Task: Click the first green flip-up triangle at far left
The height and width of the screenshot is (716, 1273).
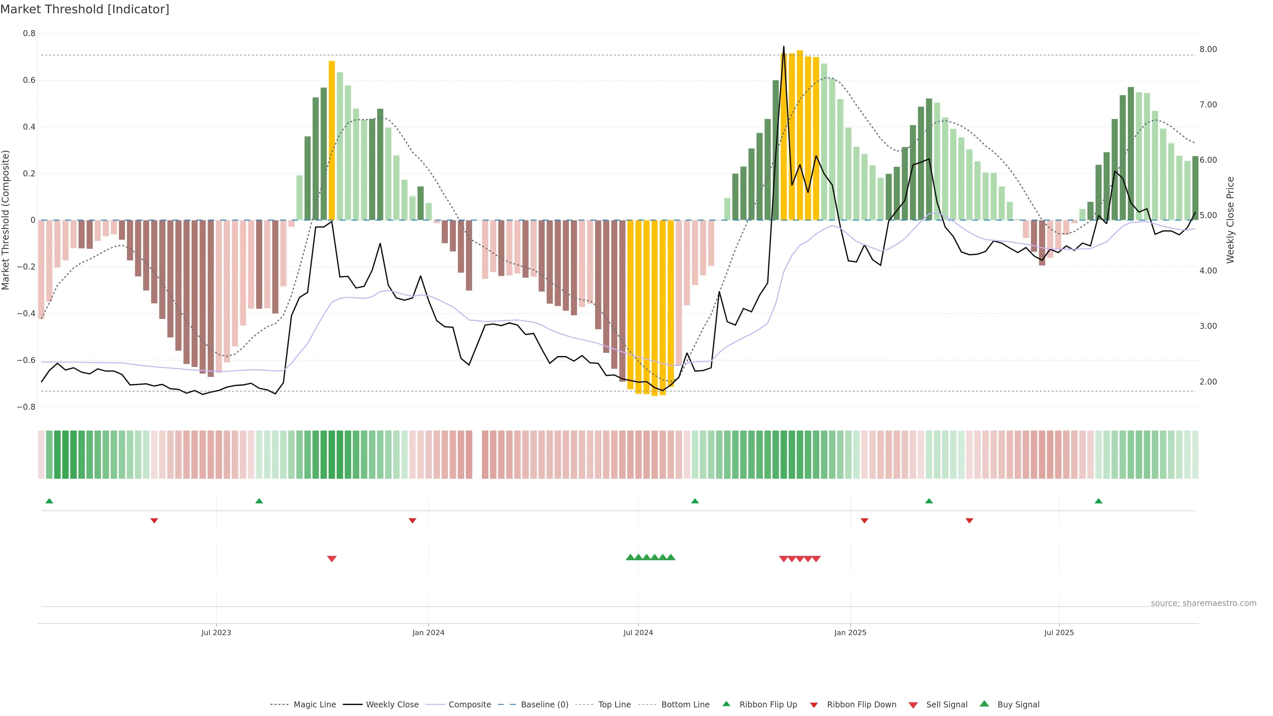Action: coord(49,501)
